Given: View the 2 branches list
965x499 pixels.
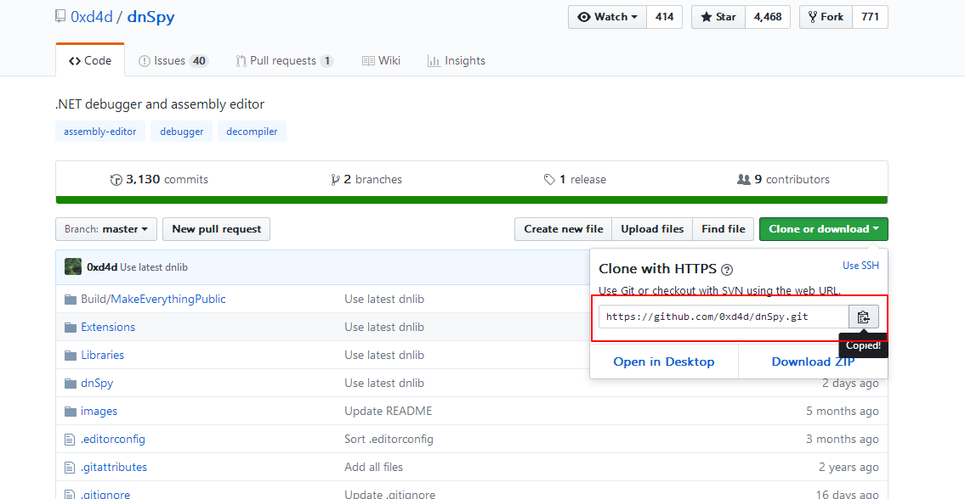Looking at the screenshot, I should (x=366, y=179).
